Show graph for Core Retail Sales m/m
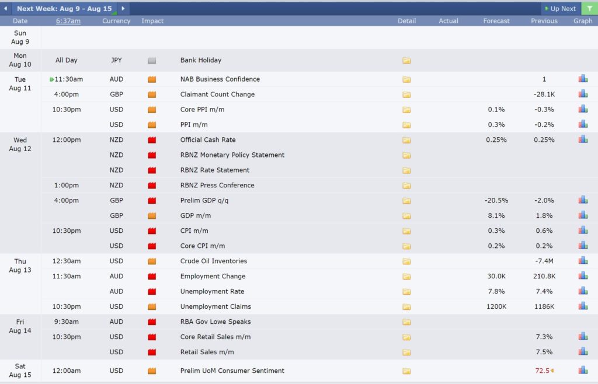The height and width of the screenshot is (384, 598). 583,336
